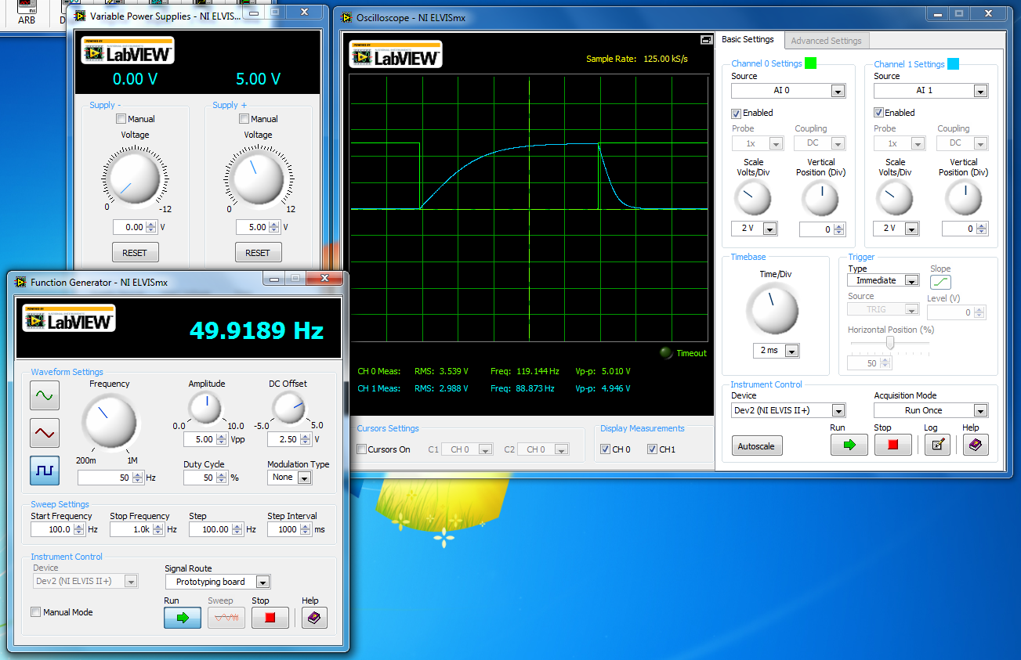The width and height of the screenshot is (1021, 660).
Task: Click Supply + Voltage knob
Action: [258, 179]
